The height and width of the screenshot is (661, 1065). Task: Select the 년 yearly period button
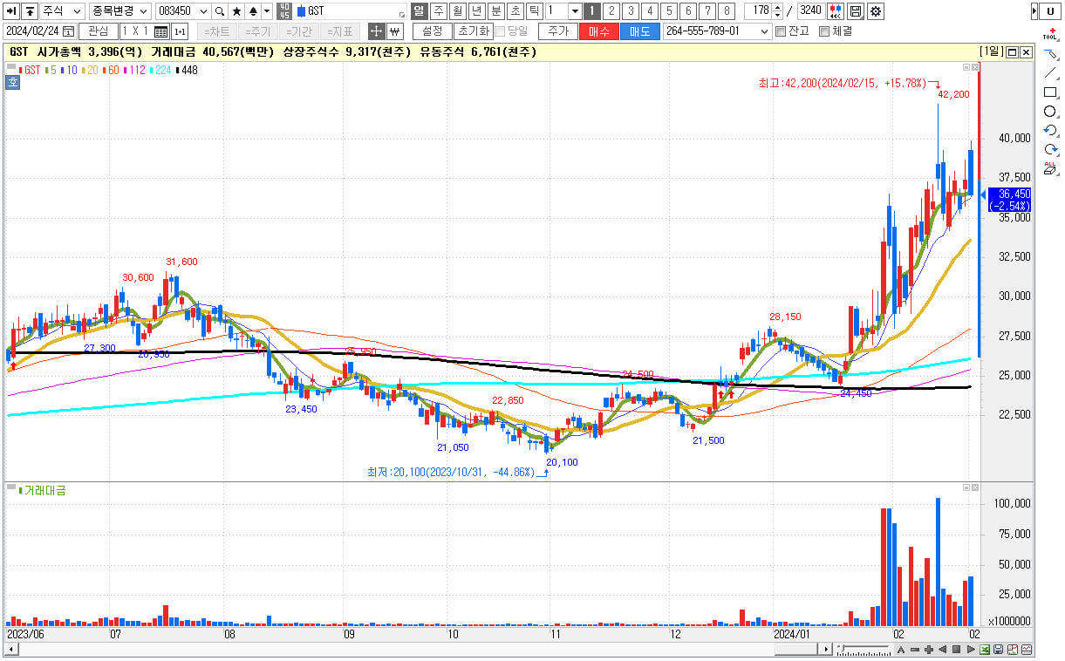(x=476, y=11)
